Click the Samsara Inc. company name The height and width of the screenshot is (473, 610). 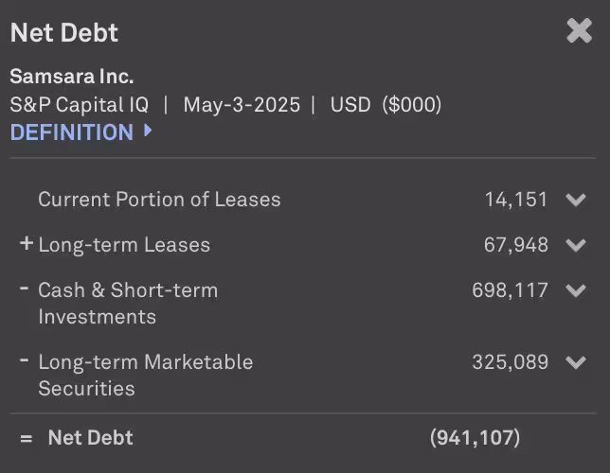point(72,77)
